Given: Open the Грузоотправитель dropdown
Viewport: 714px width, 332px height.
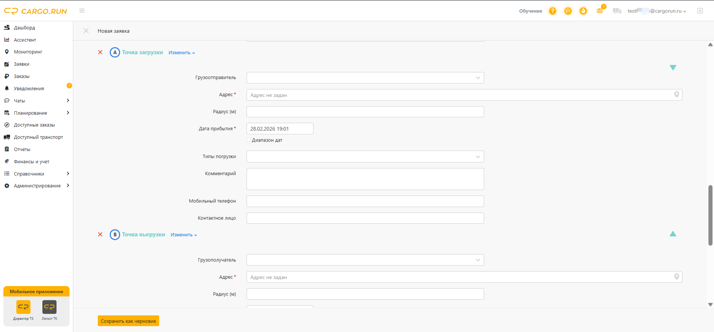Looking at the screenshot, I should (x=365, y=78).
